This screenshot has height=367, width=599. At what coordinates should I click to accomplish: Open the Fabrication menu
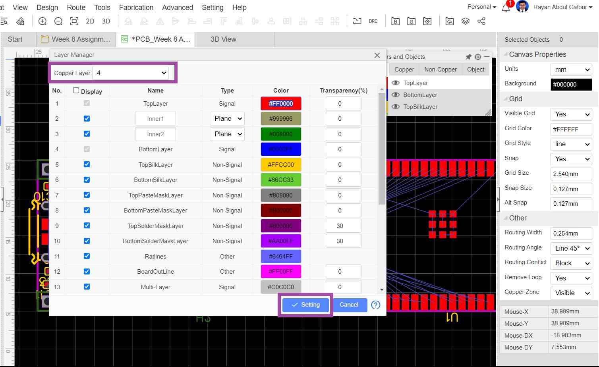pyautogui.click(x=136, y=8)
